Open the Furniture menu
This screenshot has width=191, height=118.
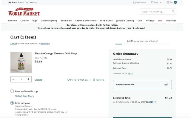click(13, 21)
